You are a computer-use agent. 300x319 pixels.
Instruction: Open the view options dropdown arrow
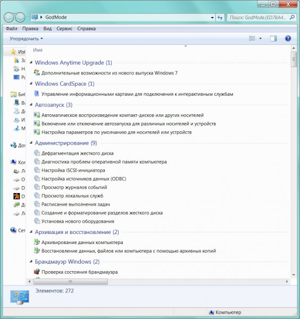[260, 38]
